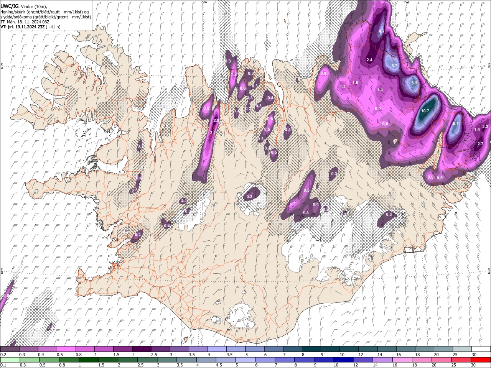This screenshot has height=368, width=491.
Task: Click the bright red swatch after 30
Action: click(x=481, y=360)
